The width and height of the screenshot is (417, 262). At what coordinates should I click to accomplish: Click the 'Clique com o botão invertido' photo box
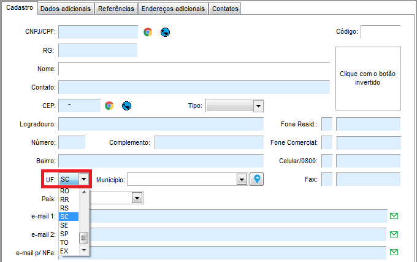point(367,78)
